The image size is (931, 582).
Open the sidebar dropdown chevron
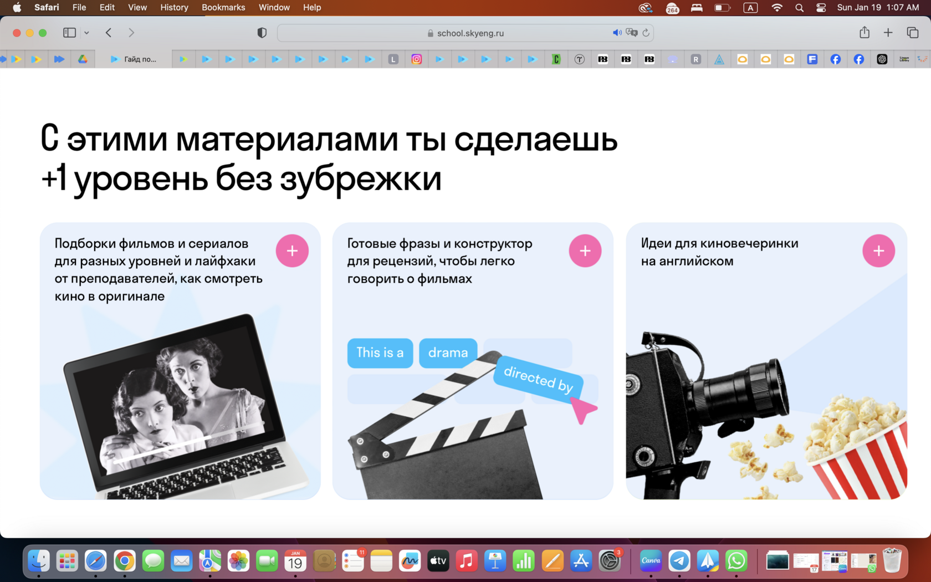(86, 33)
